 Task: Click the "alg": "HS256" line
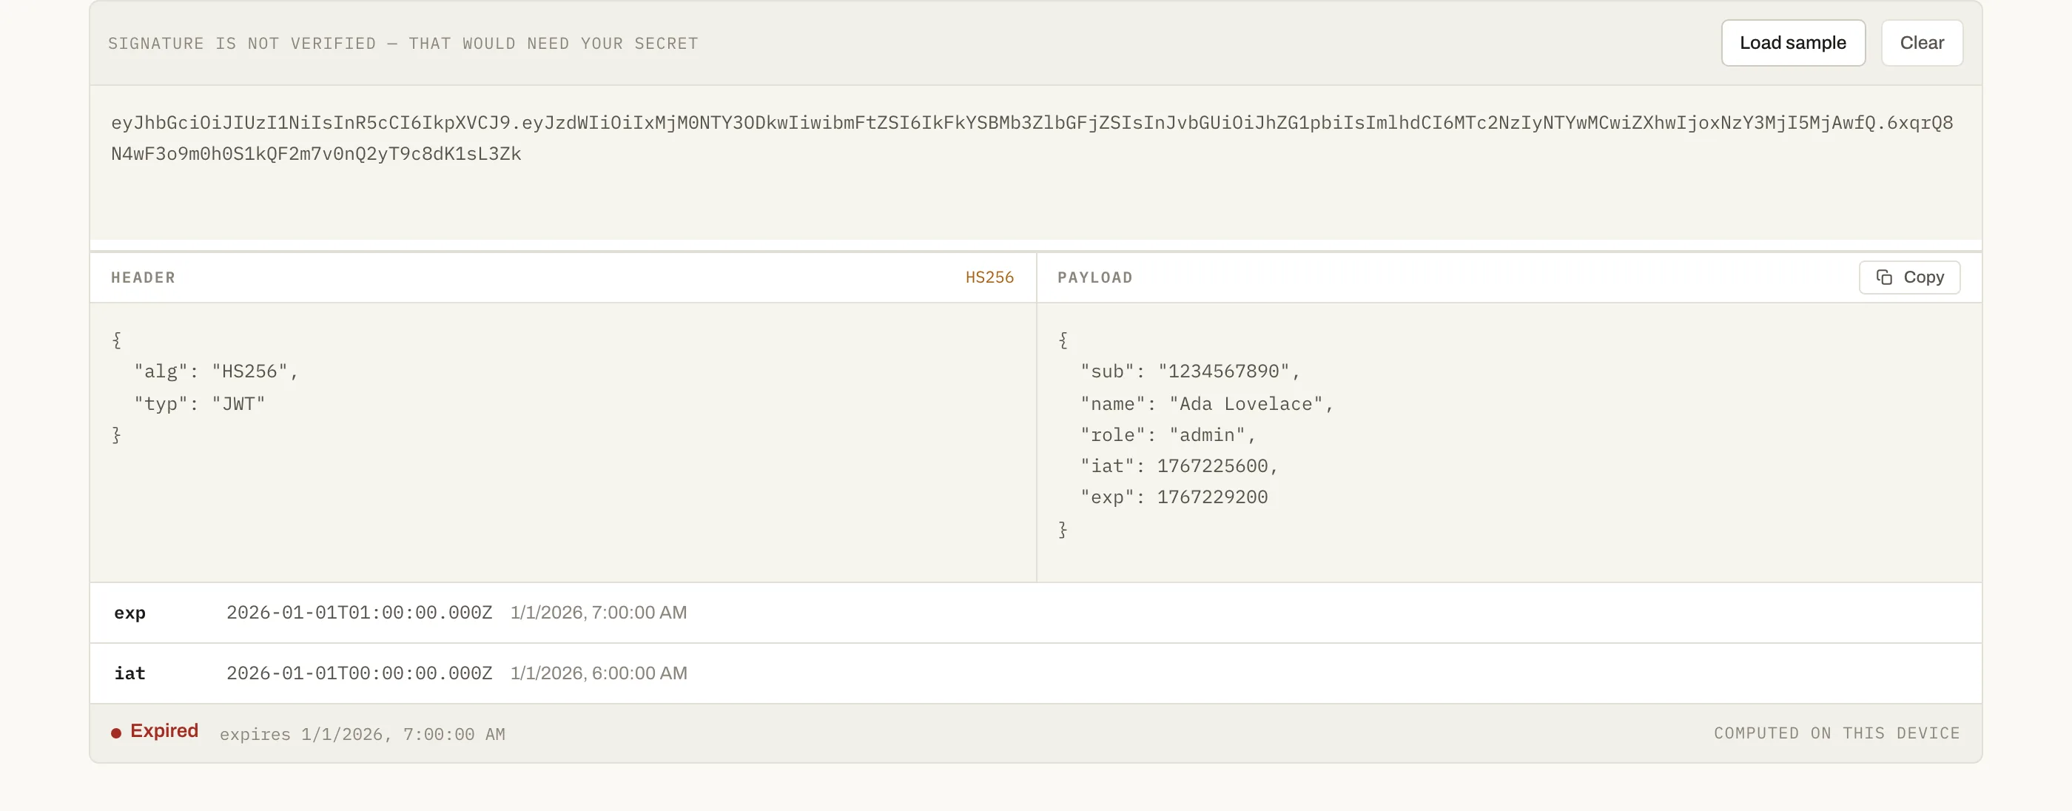[216, 371]
